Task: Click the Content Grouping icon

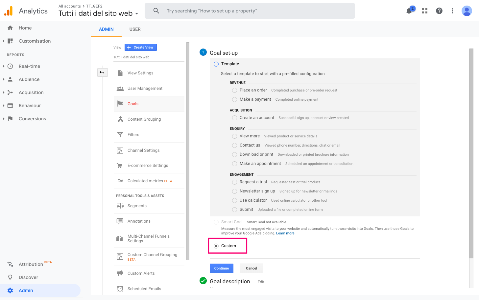Action: tap(120, 119)
